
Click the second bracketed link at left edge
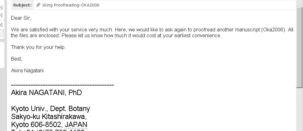(1, 15)
